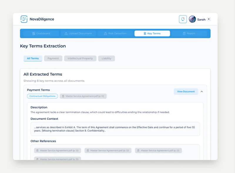Click Sarah's profile avatar

tap(192, 19)
